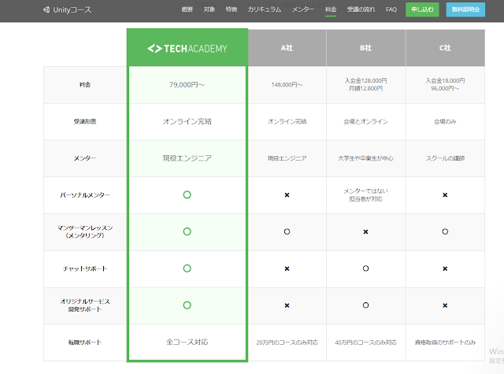The height and width of the screenshot is (374, 504).
Task: Go to 特徴 section
Action: (231, 9)
